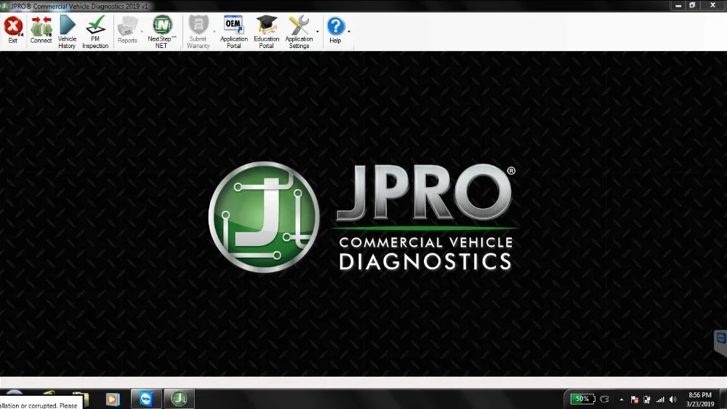This screenshot has height=409, width=727.
Task: Click the Submit Warranty button
Action: [198, 31]
